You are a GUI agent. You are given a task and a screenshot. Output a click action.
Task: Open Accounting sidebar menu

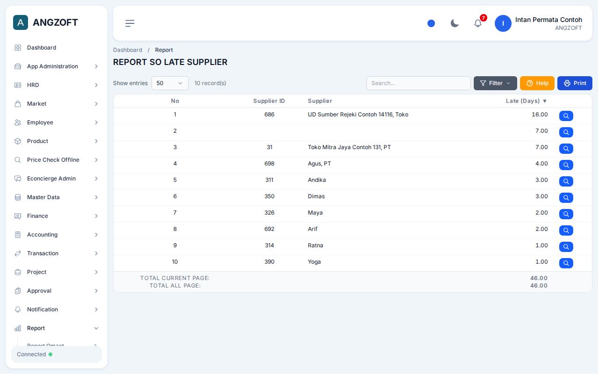click(57, 235)
